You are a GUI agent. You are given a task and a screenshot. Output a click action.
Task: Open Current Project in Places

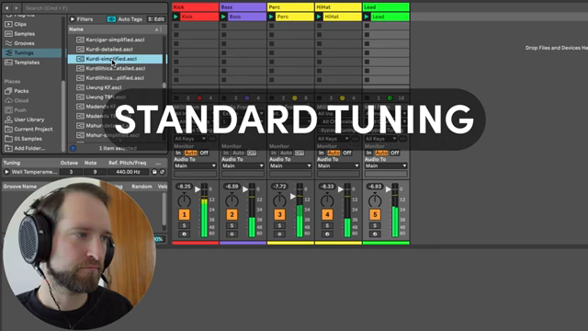33,129
